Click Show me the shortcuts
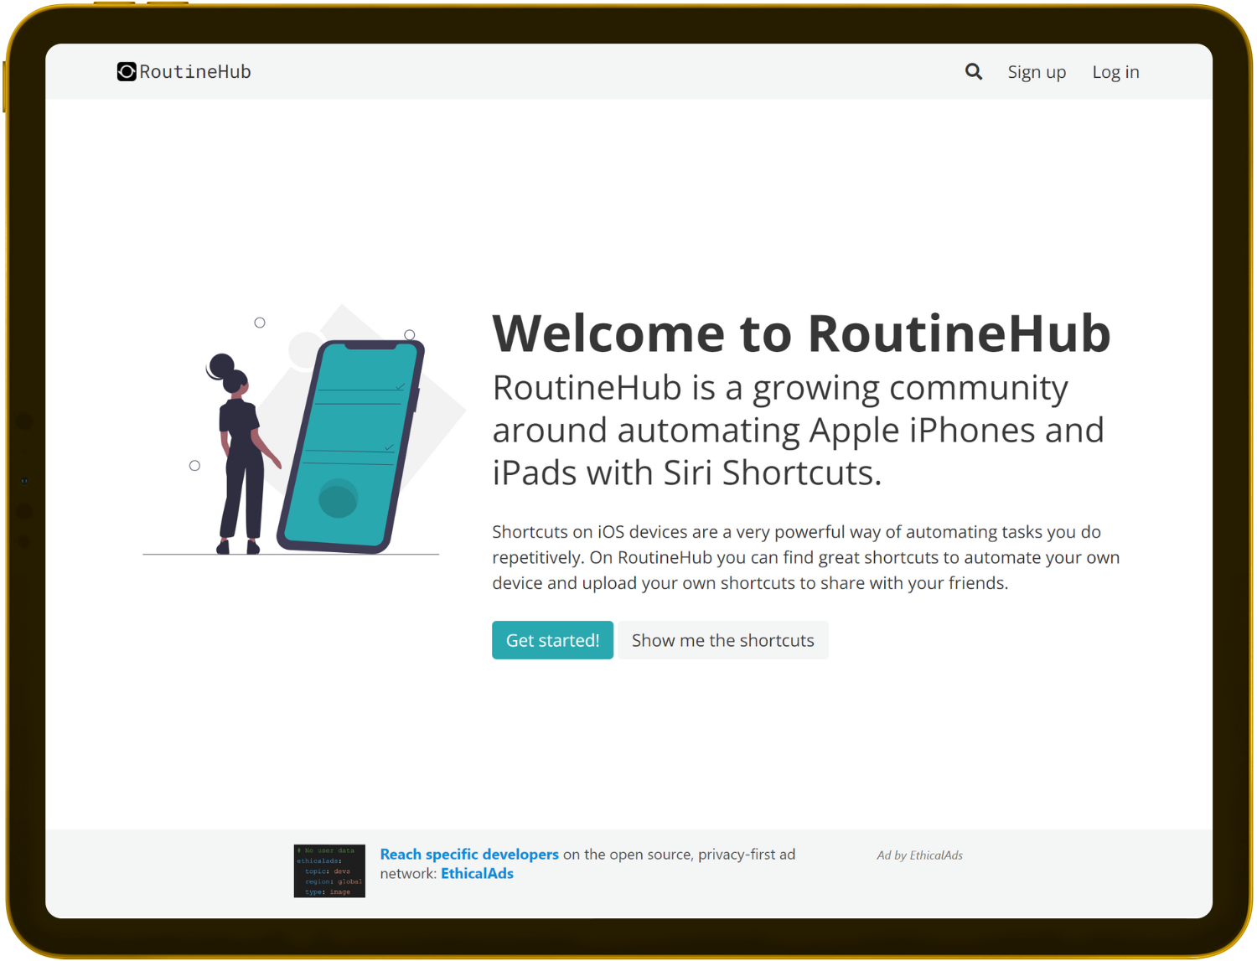 coord(722,639)
